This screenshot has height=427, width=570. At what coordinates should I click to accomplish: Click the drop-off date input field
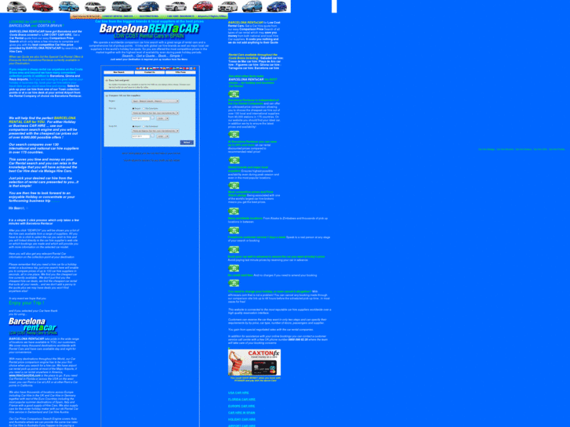click(140, 136)
